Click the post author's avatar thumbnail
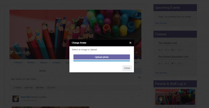 point(16,99)
